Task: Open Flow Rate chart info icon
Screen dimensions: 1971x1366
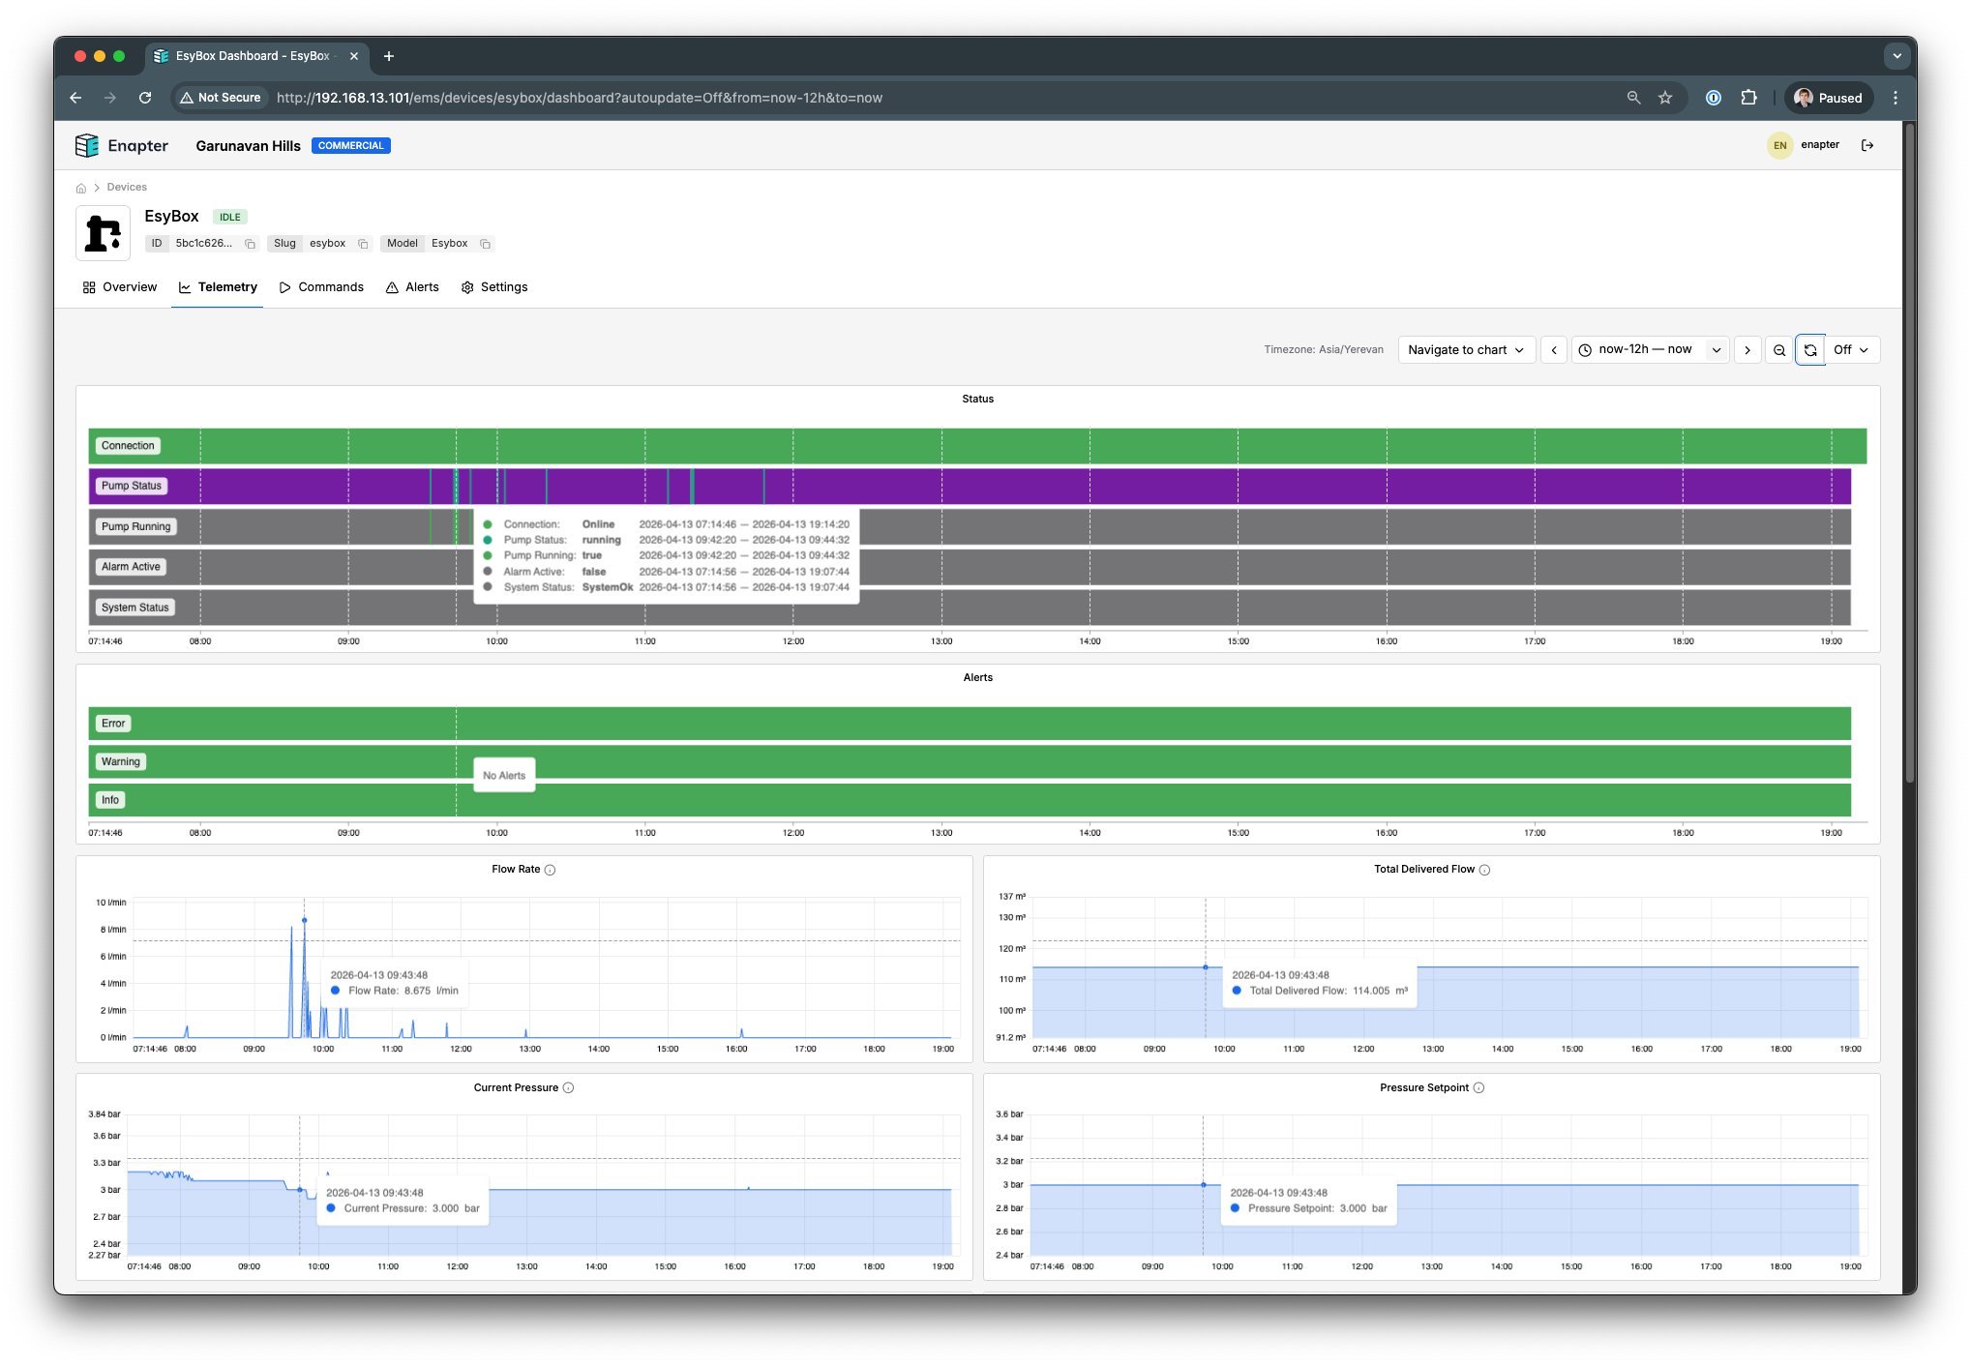Action: click(551, 870)
